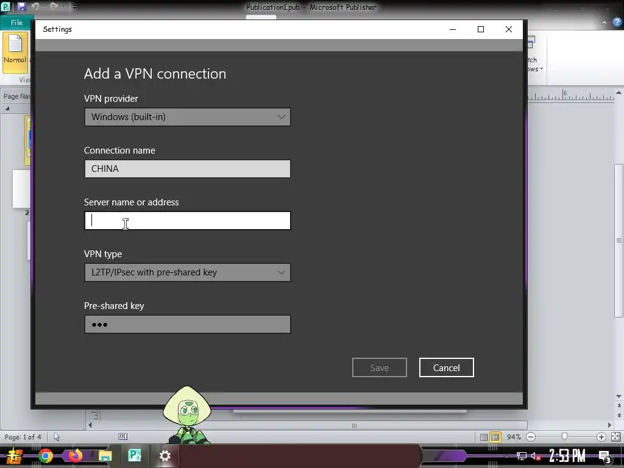
Task: Switch to Settings via taskbar gear icon
Action: tap(165, 456)
